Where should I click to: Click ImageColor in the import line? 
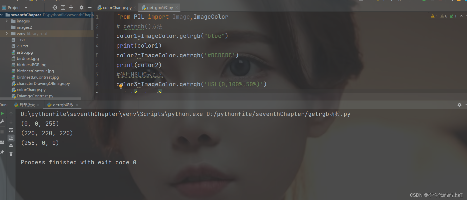211,17
